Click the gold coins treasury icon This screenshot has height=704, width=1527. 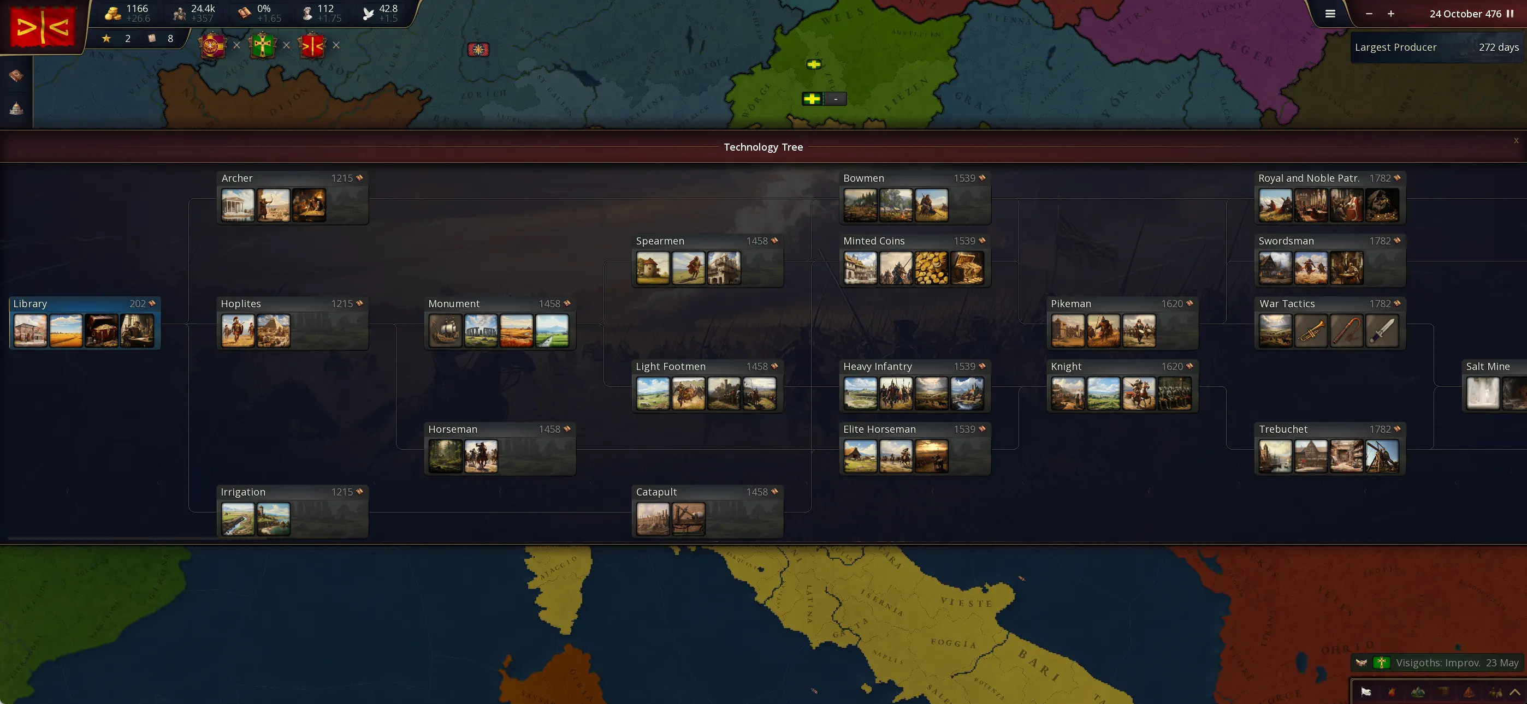113,13
